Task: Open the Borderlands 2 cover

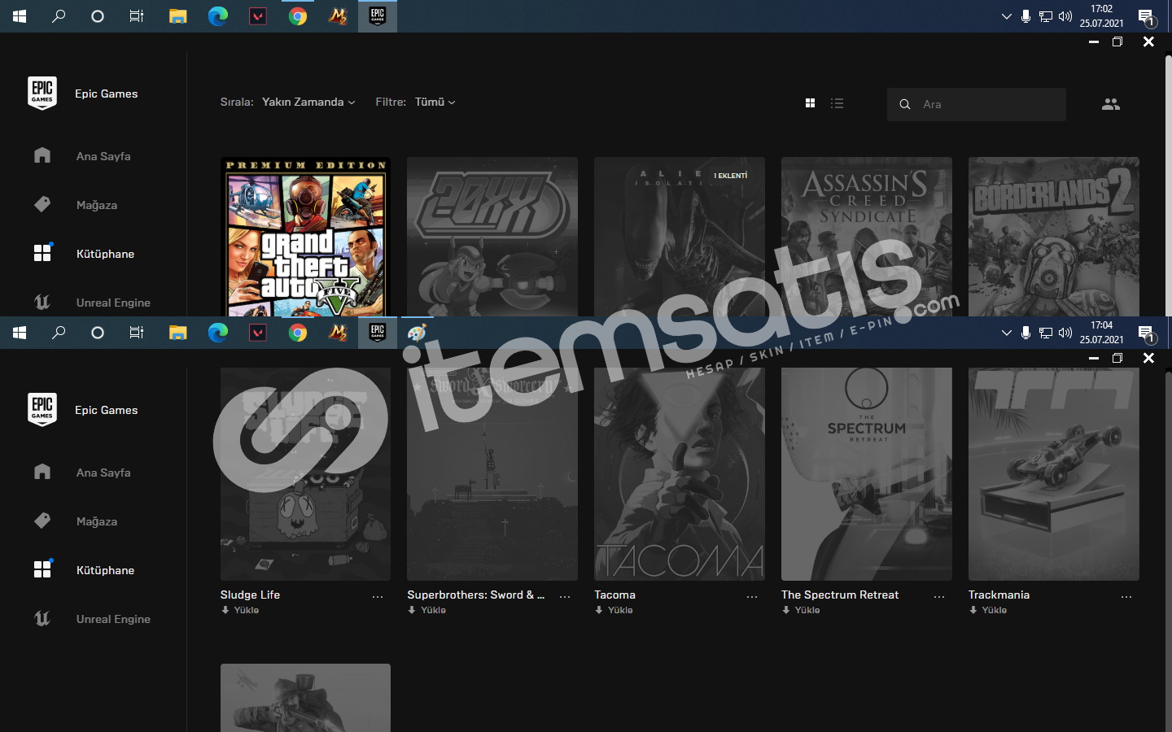Action: (x=1054, y=237)
